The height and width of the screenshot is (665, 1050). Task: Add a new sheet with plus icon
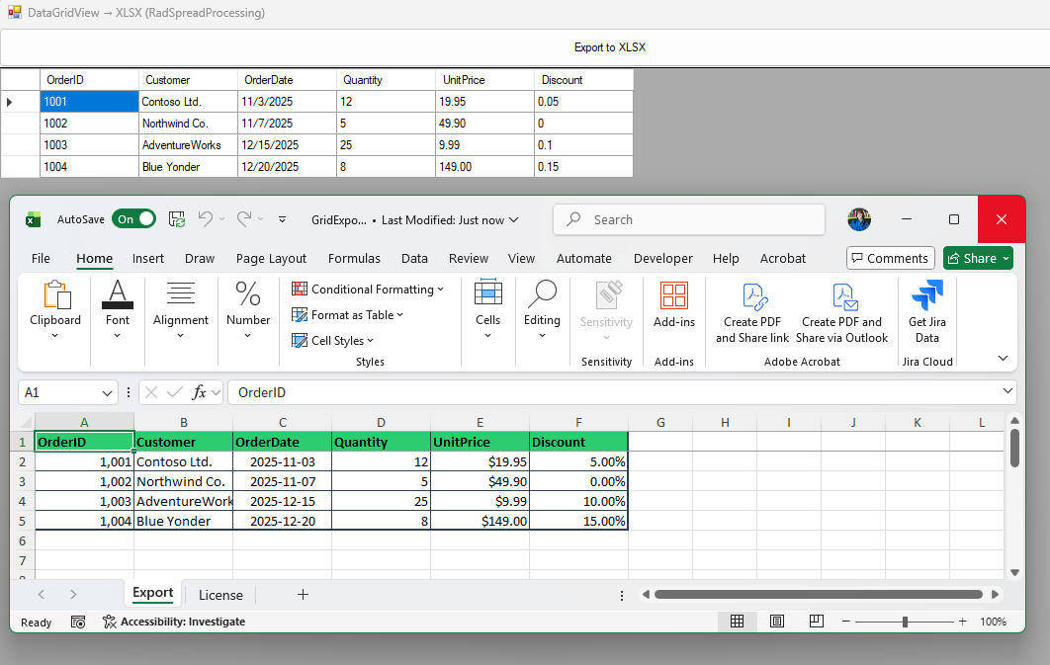pos(303,594)
